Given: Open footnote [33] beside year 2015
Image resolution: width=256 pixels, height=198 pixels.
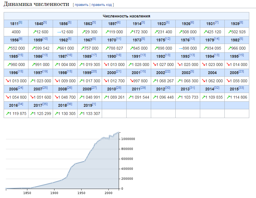Looking at the screenshot, I should 241,88.
